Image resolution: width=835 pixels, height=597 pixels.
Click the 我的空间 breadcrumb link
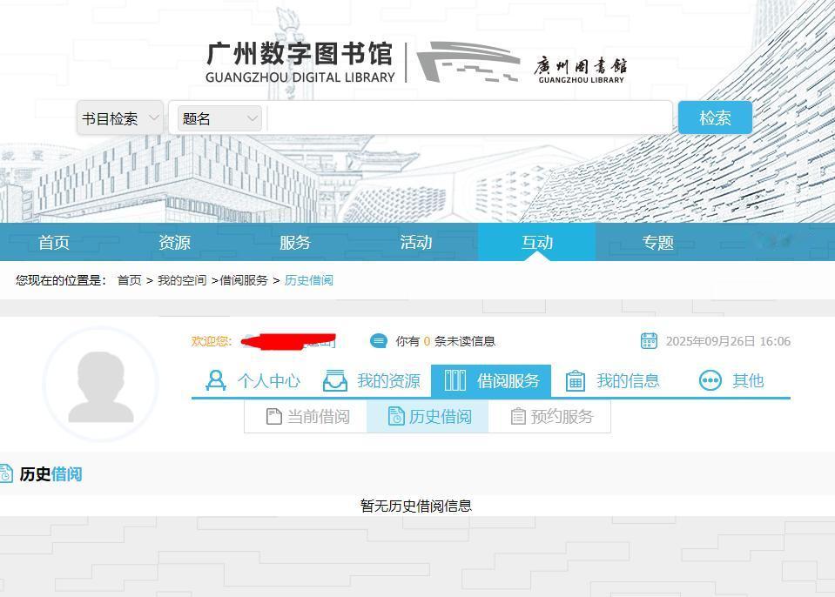click(182, 280)
